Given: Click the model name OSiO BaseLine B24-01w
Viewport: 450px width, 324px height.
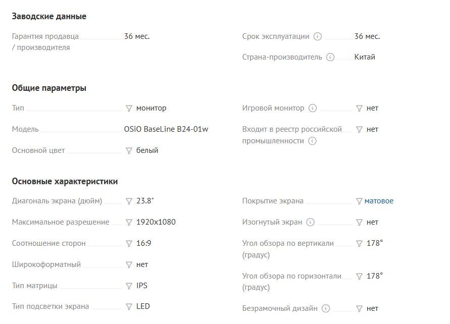Looking at the screenshot, I should [166, 129].
